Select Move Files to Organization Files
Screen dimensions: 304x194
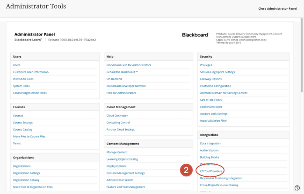point(33,187)
